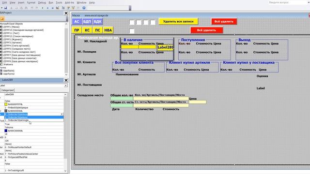Open the Edit menu
310x174 pixels.
click(x=4, y=2)
